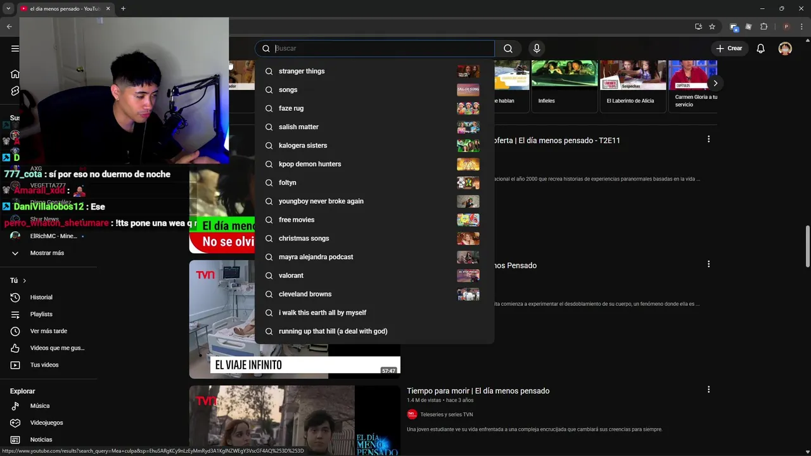
Task: Click install/cast icon in address bar
Action: click(698, 27)
